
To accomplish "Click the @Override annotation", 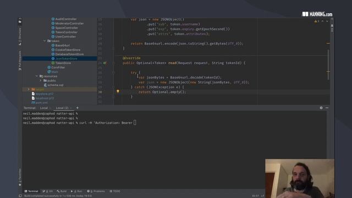I will pos(131,58).
